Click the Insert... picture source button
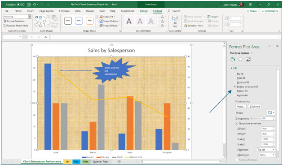This screenshot has height=165, width=283. (241, 107)
